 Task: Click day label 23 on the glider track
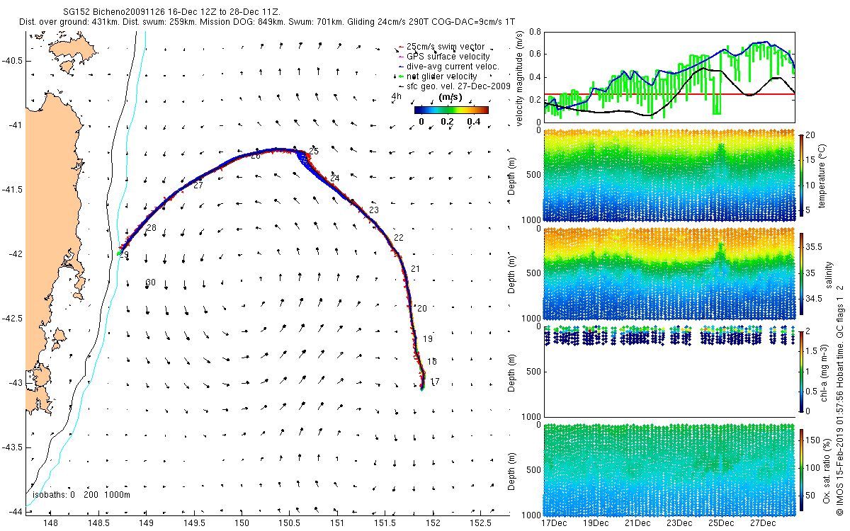[374, 210]
